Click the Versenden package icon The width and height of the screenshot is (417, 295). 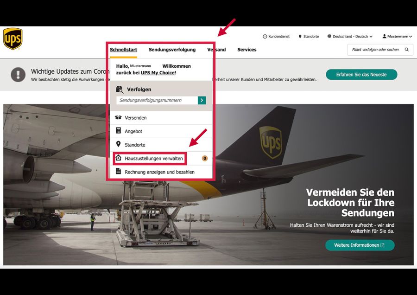(118, 117)
